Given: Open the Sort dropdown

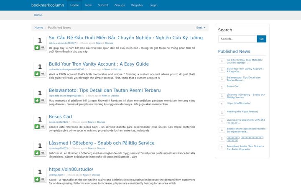Looking at the screenshot, I should pyautogui.click(x=201, y=28).
